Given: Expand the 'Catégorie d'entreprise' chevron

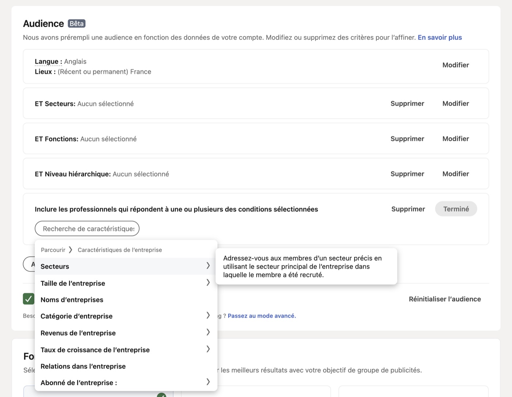Looking at the screenshot, I should (x=208, y=315).
